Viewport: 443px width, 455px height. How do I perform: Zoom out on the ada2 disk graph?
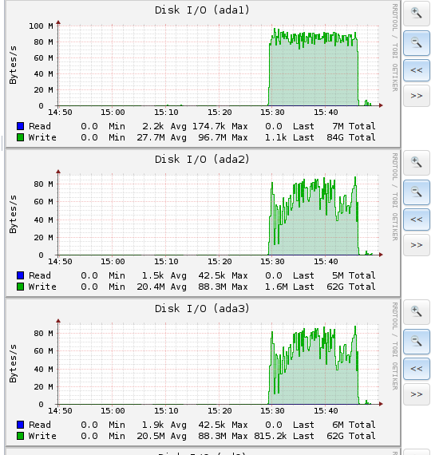click(x=417, y=192)
